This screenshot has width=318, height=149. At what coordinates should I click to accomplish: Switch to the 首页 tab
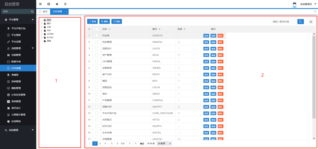point(43,12)
